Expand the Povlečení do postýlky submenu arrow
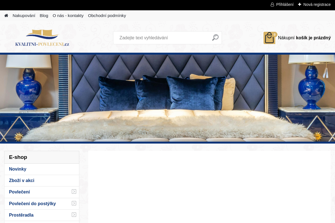Screen dimensions: 335x223 (74, 203)
